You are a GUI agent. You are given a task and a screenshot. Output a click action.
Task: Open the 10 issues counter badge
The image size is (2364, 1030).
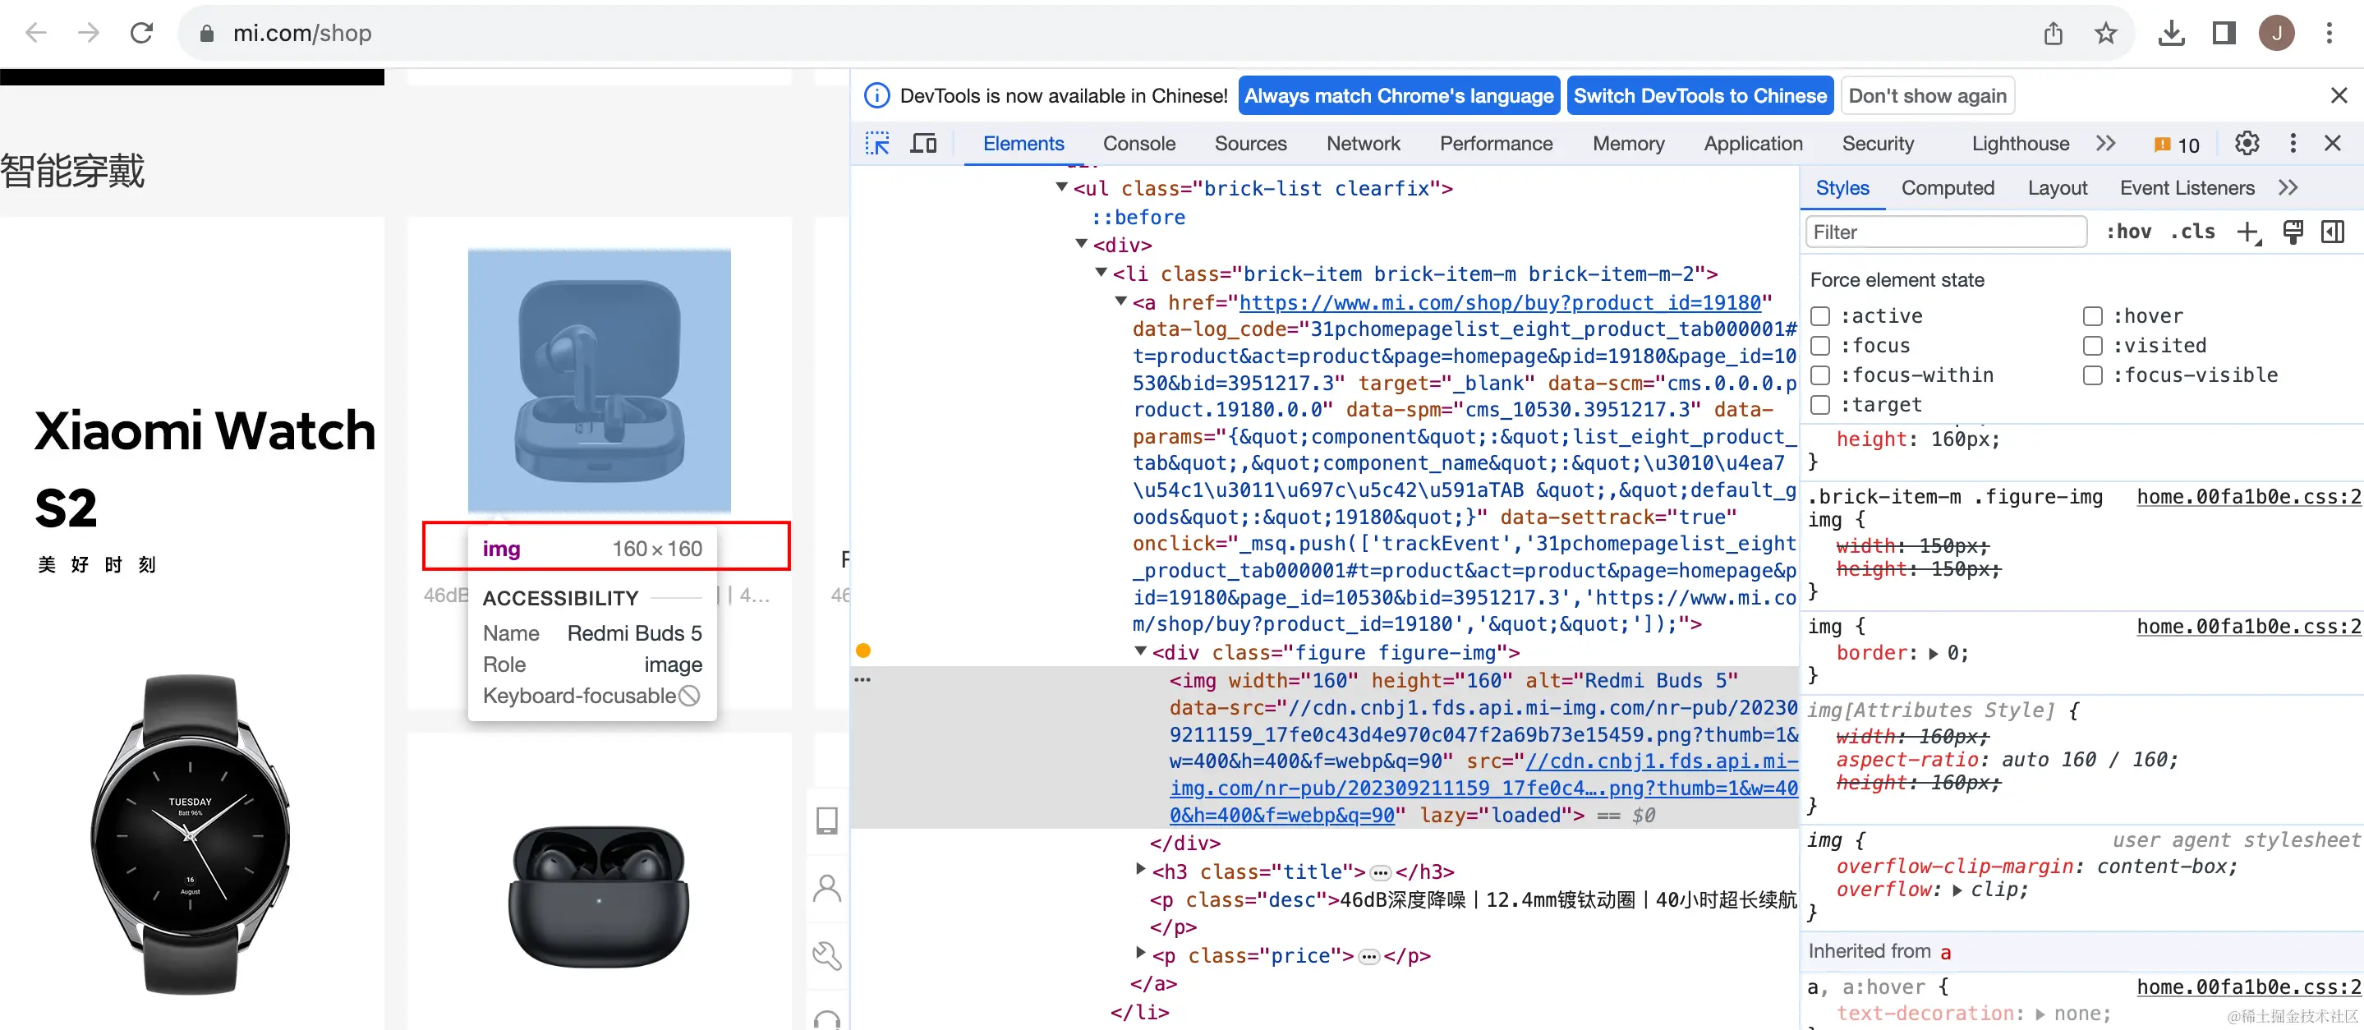coord(2177,144)
